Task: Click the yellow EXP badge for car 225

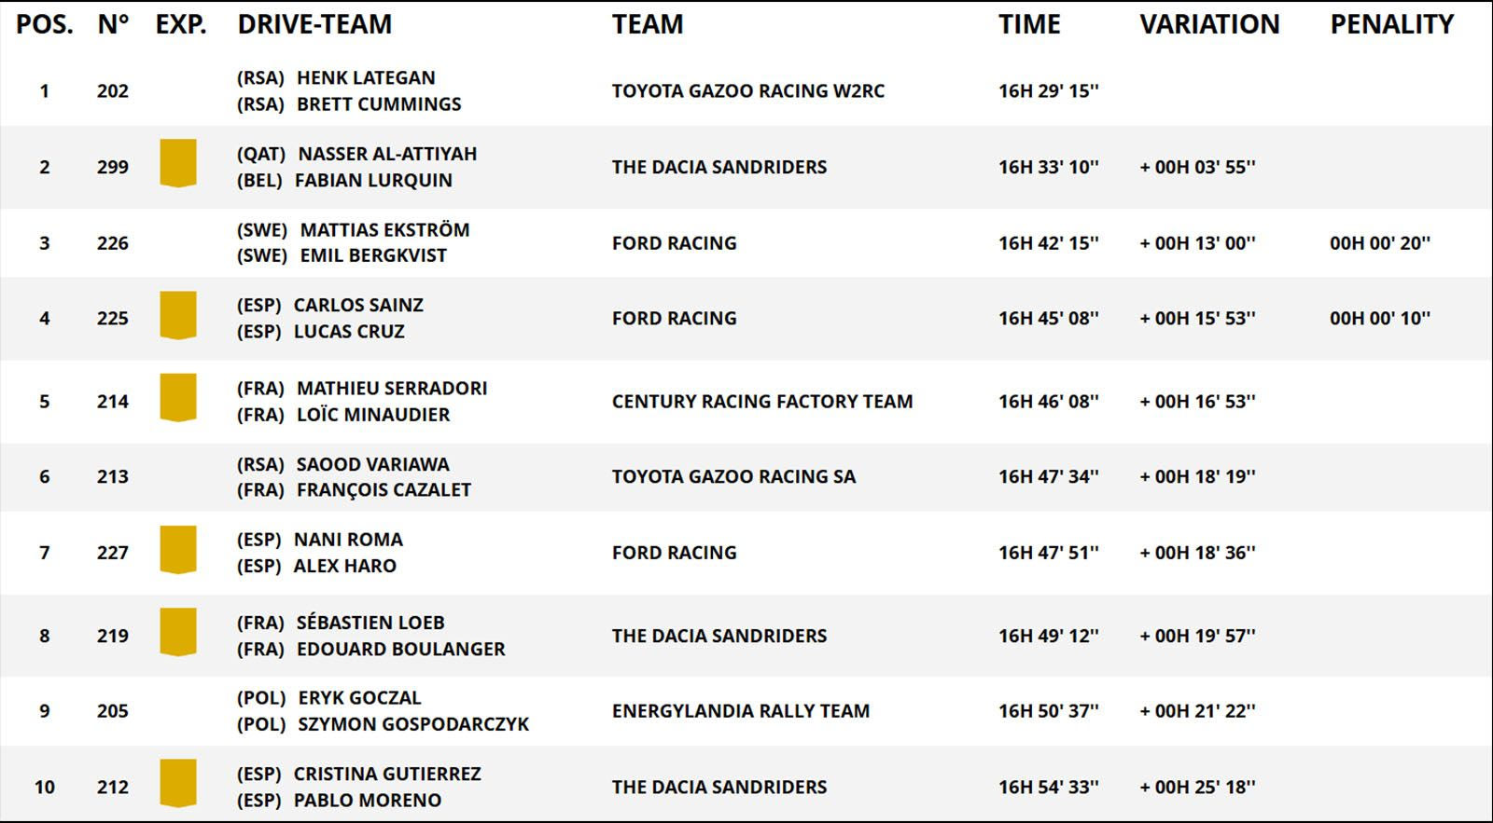Action: (177, 315)
